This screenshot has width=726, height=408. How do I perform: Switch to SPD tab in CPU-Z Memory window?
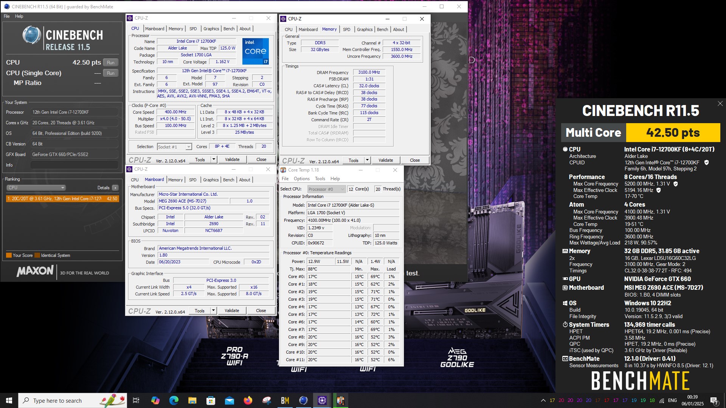(x=346, y=29)
